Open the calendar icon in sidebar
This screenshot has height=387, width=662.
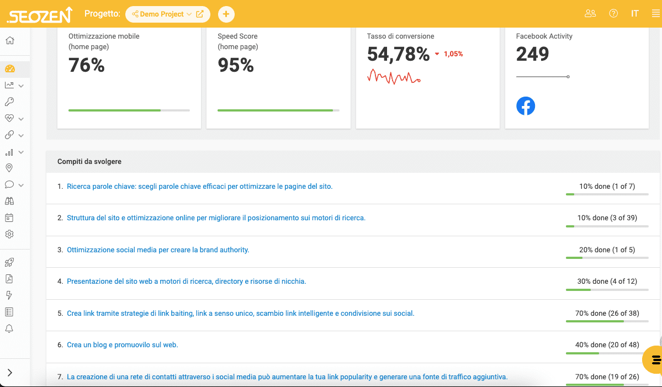point(9,218)
